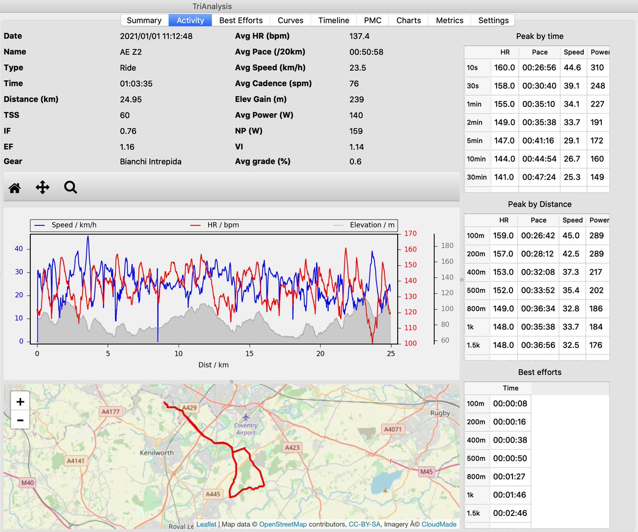This screenshot has height=532, width=638.
Task: Click the Coventry Airport label on the map
Action: (246, 428)
